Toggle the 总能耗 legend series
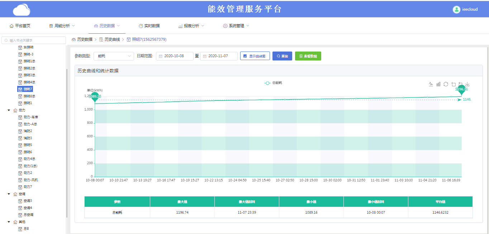Screen dimensions: 489x234 tap(273, 83)
